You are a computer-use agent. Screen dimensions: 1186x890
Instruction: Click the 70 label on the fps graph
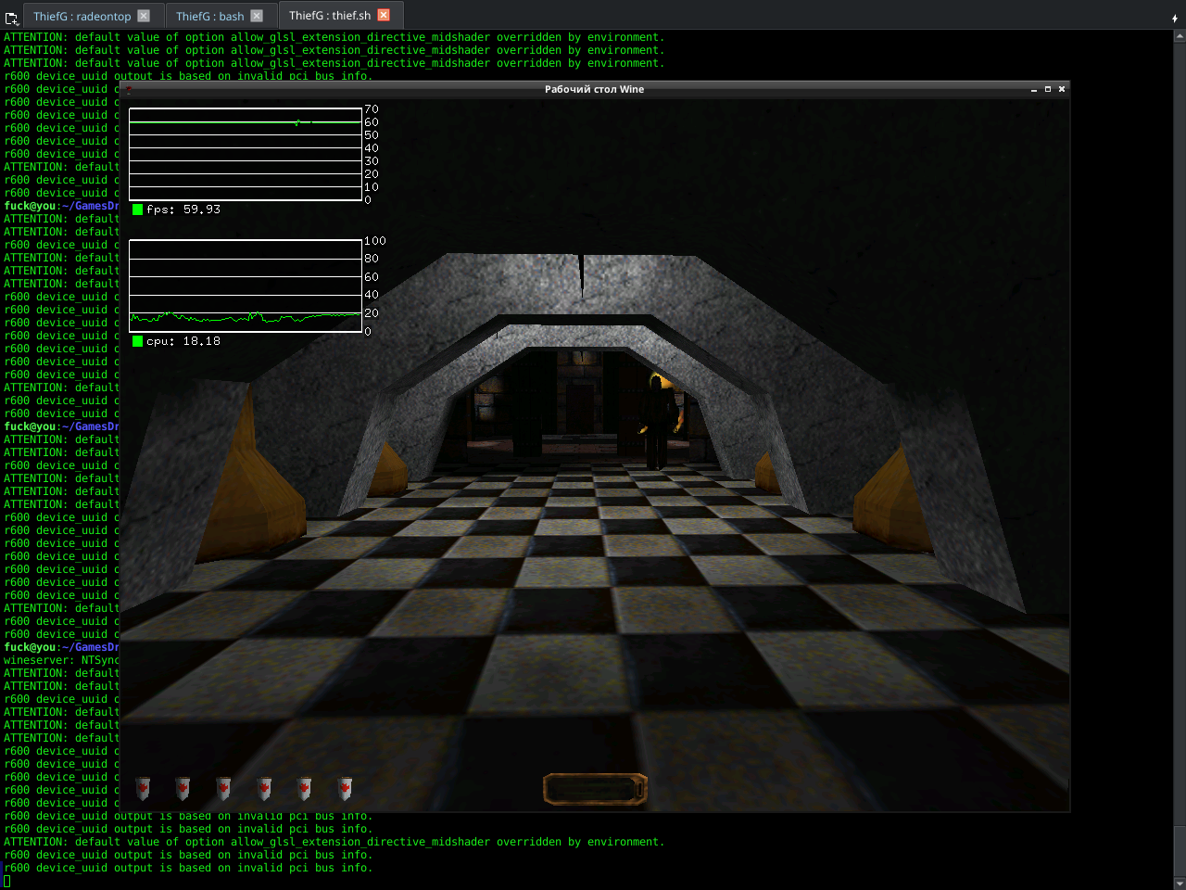click(x=372, y=109)
